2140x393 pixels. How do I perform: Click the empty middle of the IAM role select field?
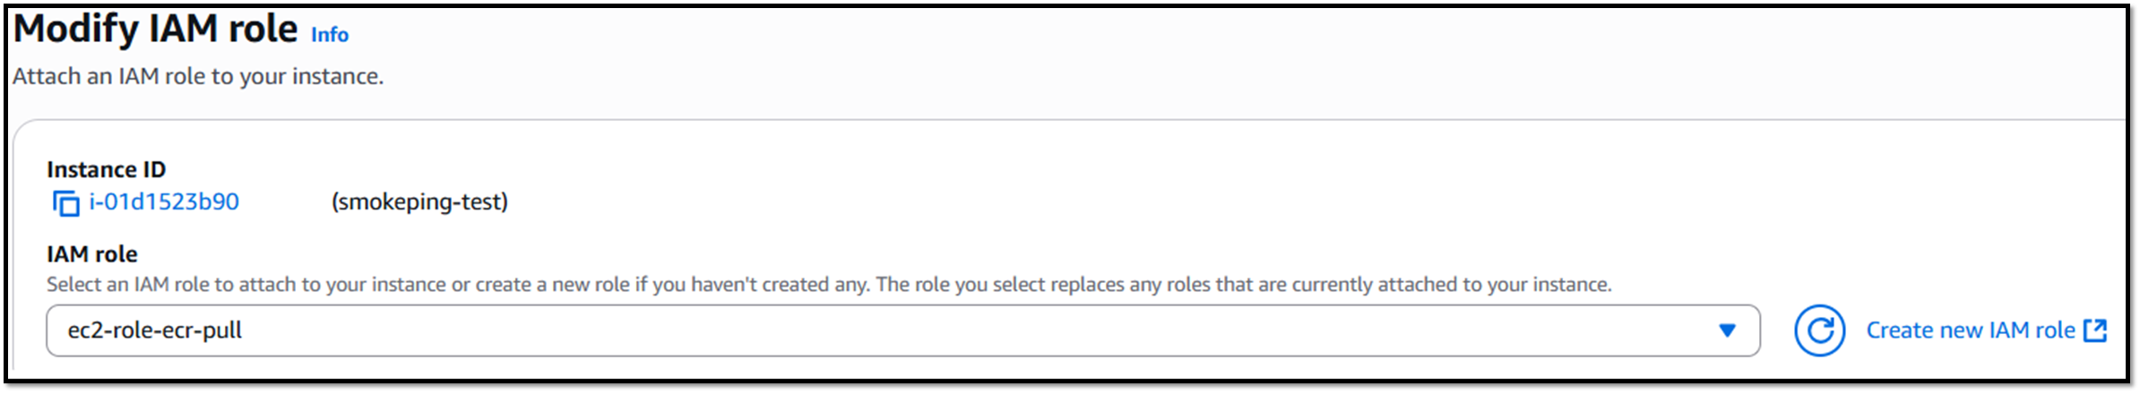pyautogui.click(x=896, y=330)
